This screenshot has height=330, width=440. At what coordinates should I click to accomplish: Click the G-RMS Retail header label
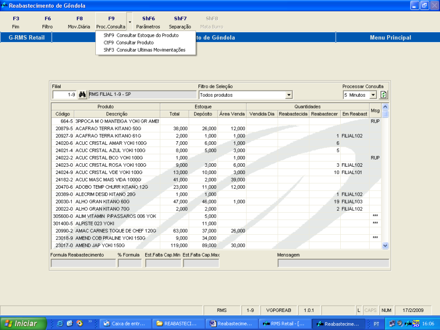point(26,38)
